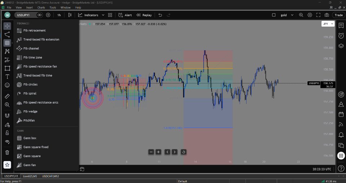
Task: Add symbol to compare with plus icon
Action: click(48, 15)
